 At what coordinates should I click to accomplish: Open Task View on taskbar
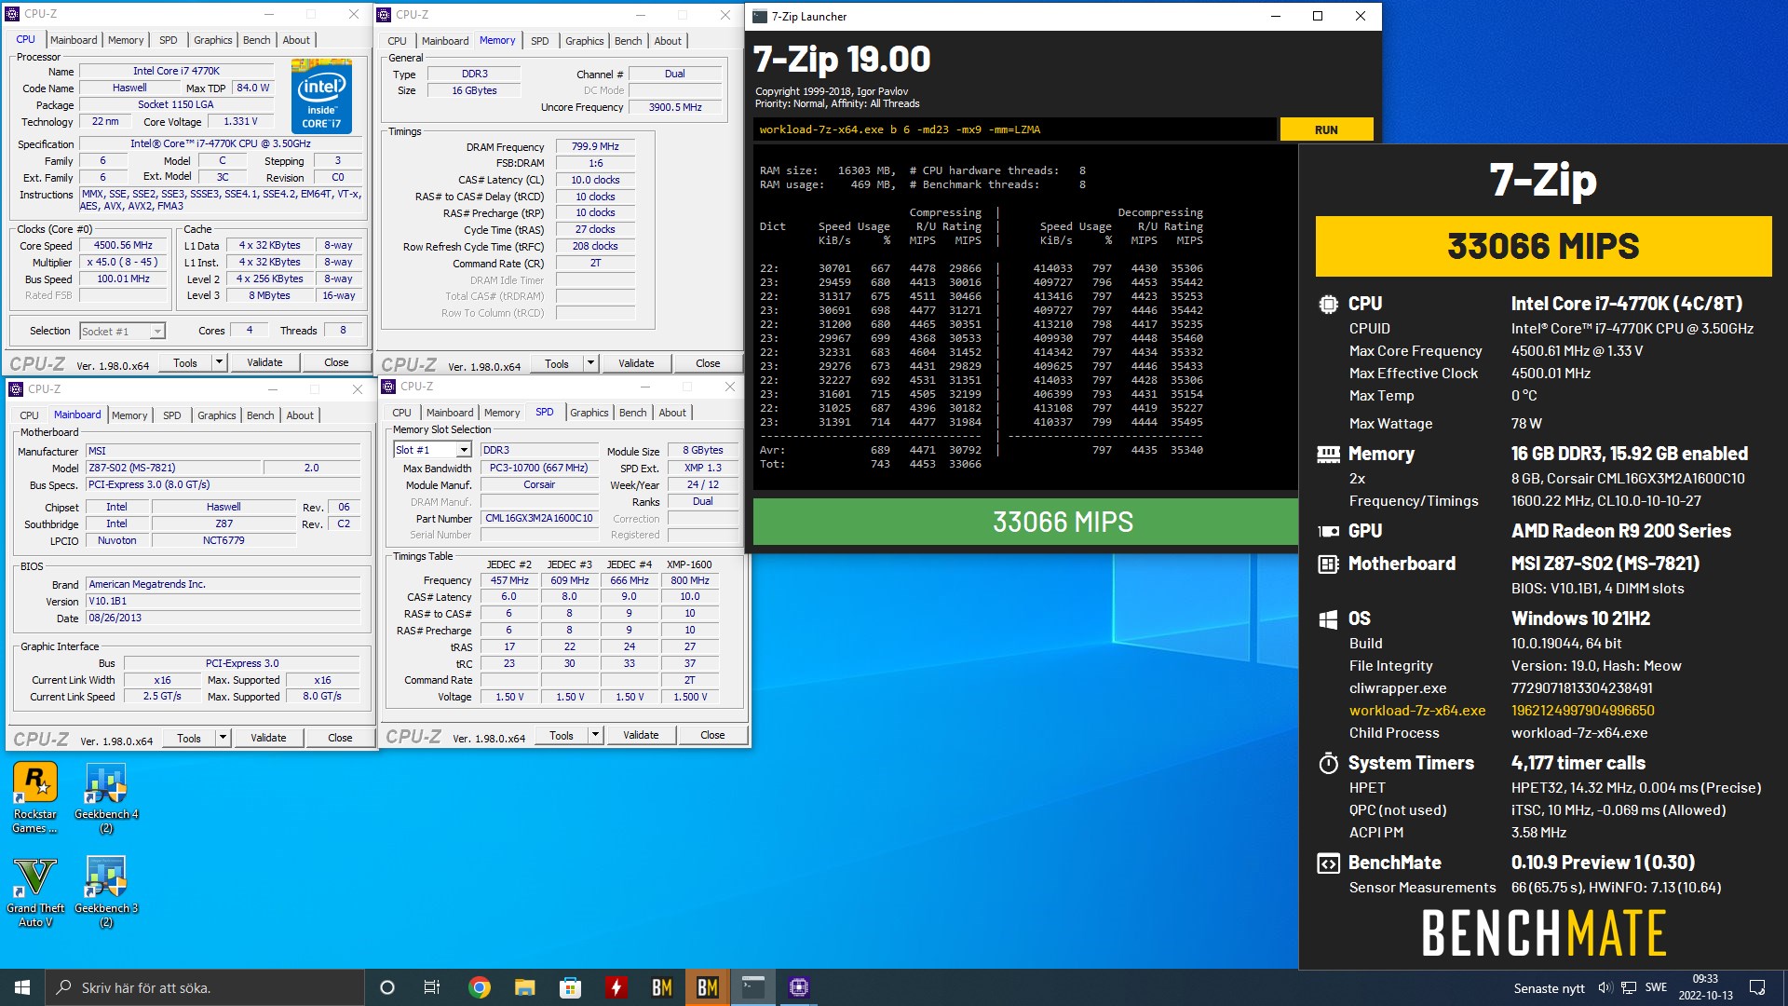click(x=432, y=987)
